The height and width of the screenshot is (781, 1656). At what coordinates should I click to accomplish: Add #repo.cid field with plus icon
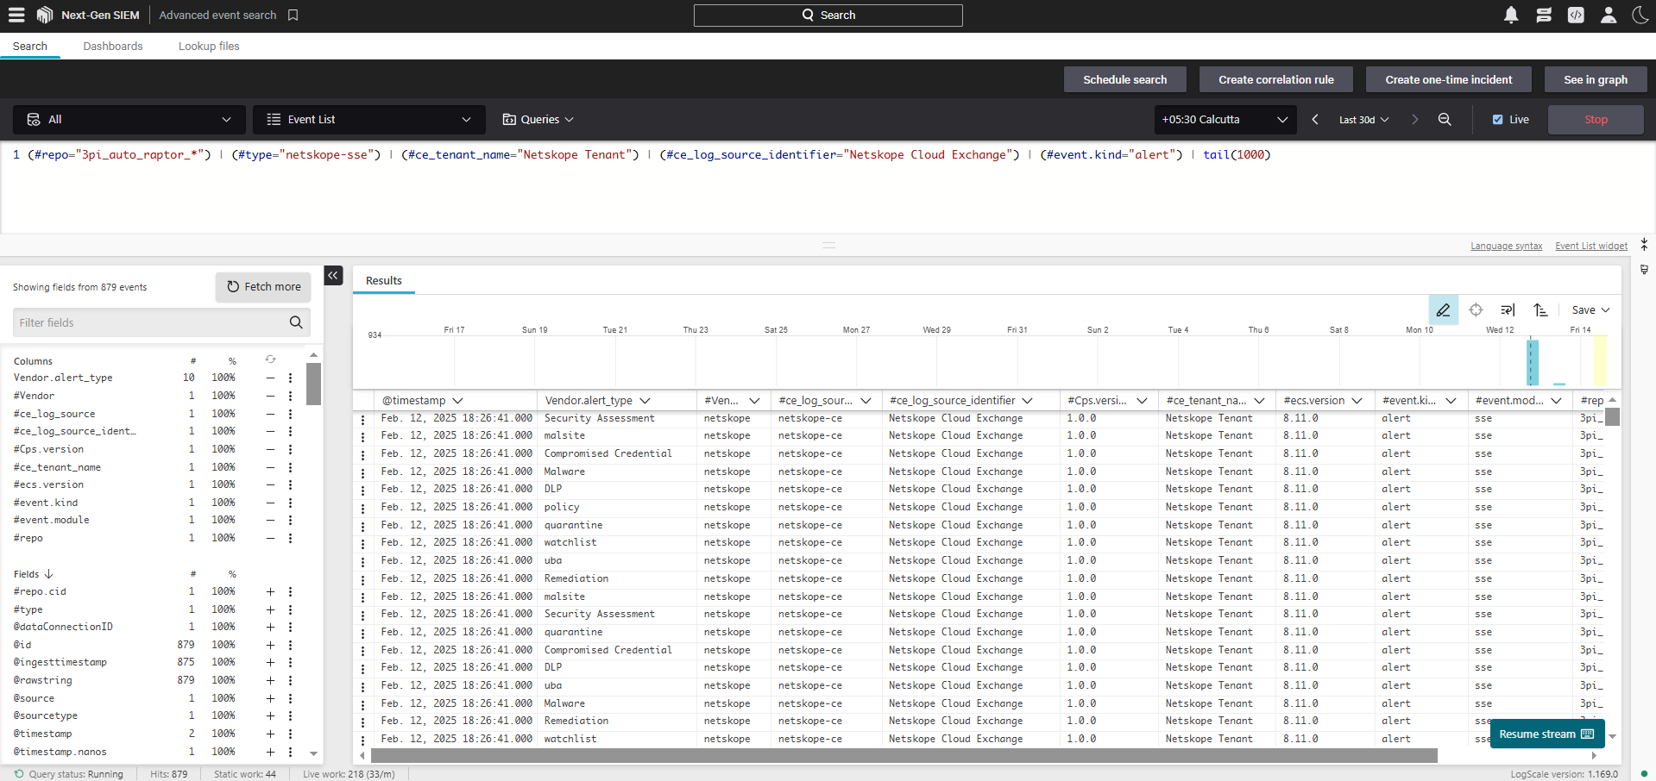coord(270,591)
